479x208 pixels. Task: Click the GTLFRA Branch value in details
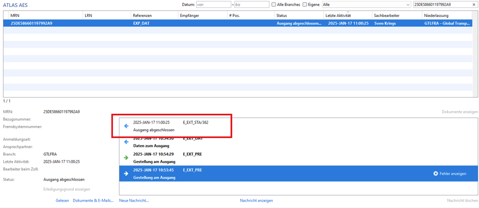pyautogui.click(x=50, y=154)
